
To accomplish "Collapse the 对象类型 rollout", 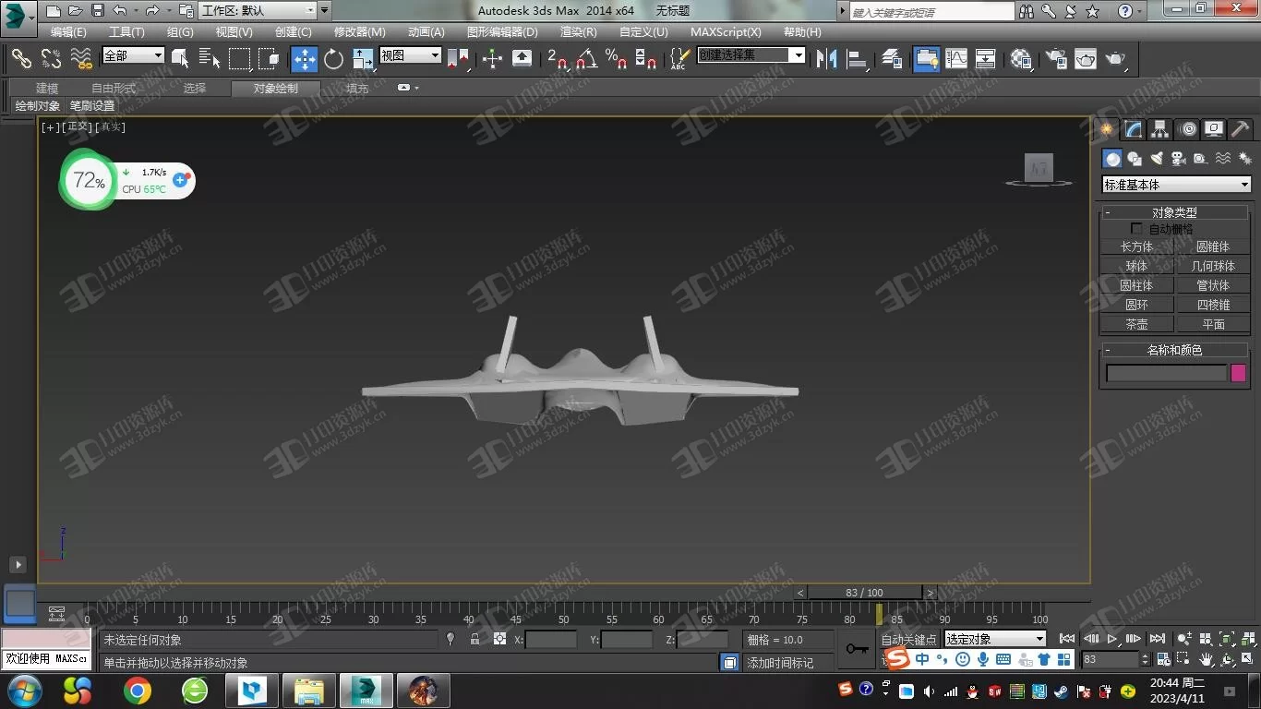I will pyautogui.click(x=1174, y=212).
